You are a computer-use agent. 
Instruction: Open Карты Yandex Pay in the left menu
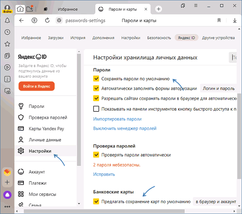click(x=46, y=128)
